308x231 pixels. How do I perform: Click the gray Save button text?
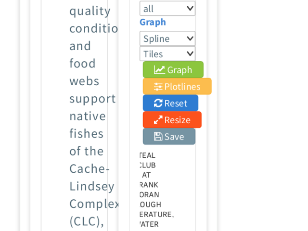point(174,137)
